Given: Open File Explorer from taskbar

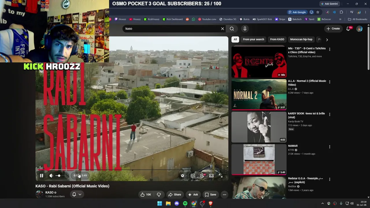Looking at the screenshot, I should coord(168,203).
